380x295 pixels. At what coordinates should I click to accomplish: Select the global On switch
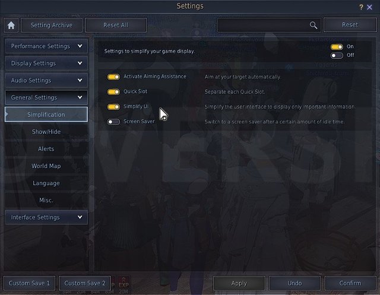[x=337, y=47]
